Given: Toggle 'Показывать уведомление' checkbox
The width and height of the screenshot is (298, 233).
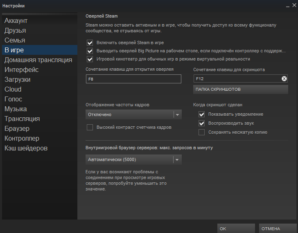Looking at the screenshot, I should tap(201, 114).
